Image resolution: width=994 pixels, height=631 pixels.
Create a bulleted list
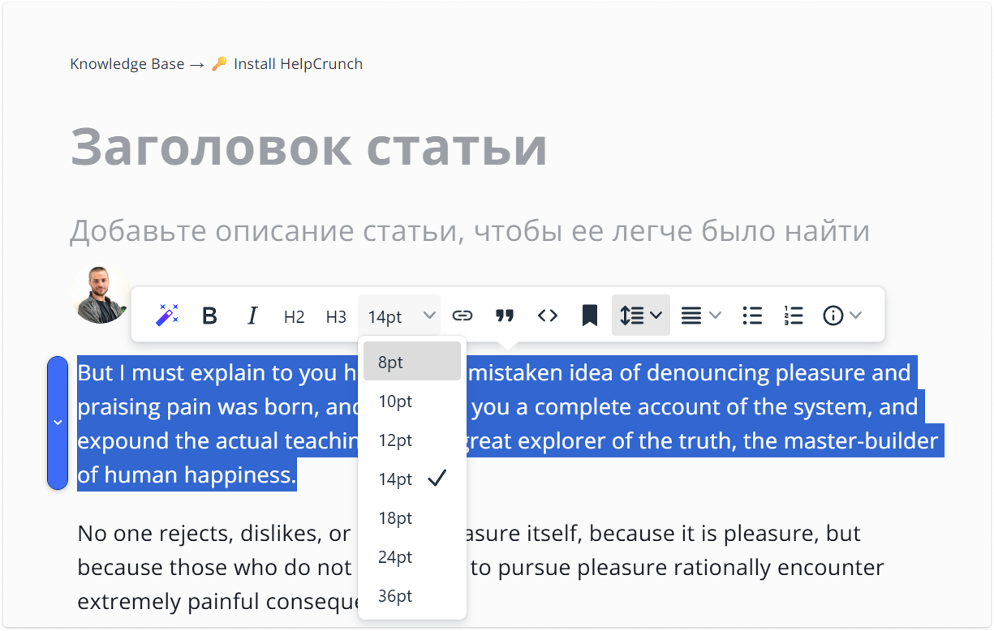[x=752, y=315]
